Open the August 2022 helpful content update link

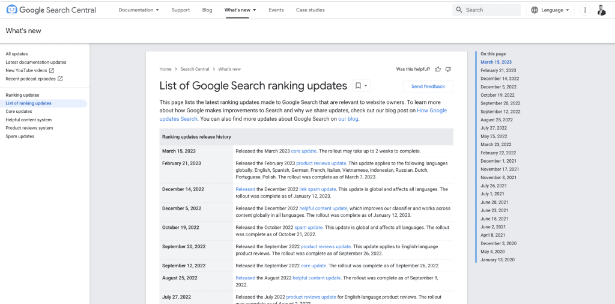[317, 278]
